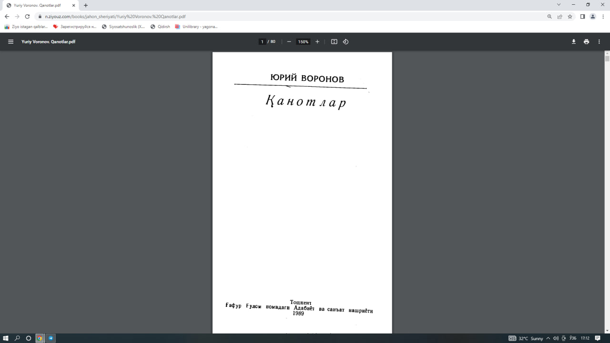Viewport: 610px width, 343px height.
Task: Show hidden taskbar icons with the chevron
Action: coord(548,338)
